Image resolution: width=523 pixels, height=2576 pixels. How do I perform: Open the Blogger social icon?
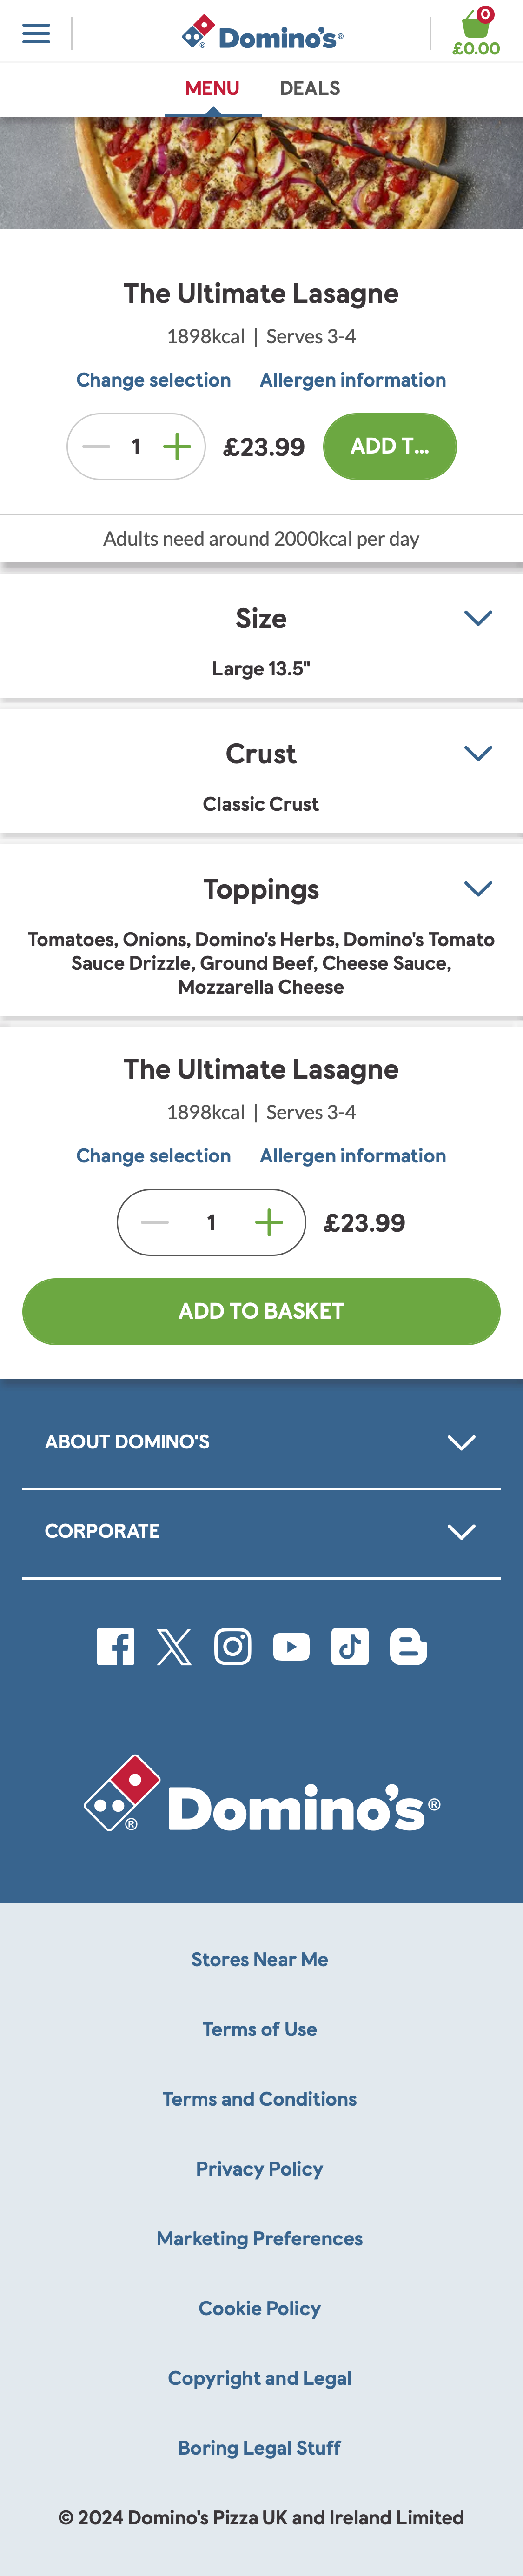[408, 1646]
